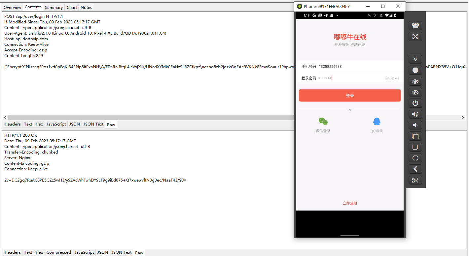Screen dimensions: 469x256
Task: Click the 'HTTP/1.1 200 OK' response line
Action: (x=21, y=135)
